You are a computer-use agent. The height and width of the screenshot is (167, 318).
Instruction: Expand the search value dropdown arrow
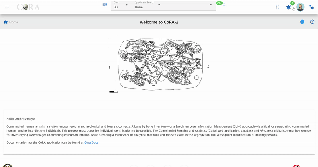click(x=211, y=5)
